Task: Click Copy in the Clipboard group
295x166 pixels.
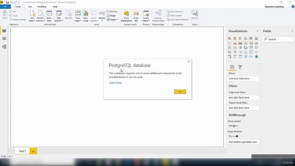Action: (13, 16)
